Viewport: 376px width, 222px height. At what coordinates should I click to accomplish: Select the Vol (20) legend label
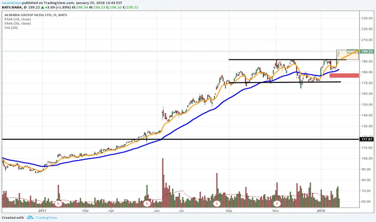[11, 27]
